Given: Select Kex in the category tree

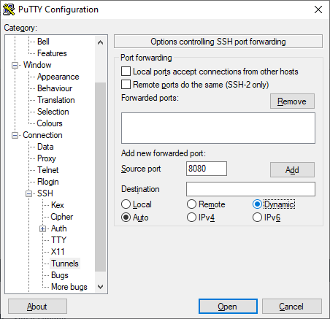Looking at the screenshot, I should [58, 205].
